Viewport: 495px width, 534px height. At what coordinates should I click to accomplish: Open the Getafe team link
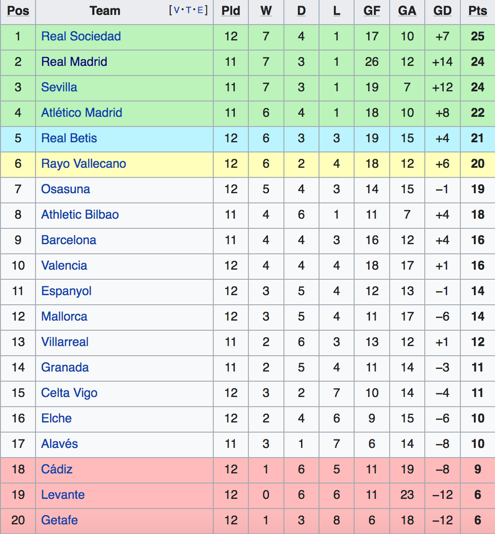pos(59,520)
